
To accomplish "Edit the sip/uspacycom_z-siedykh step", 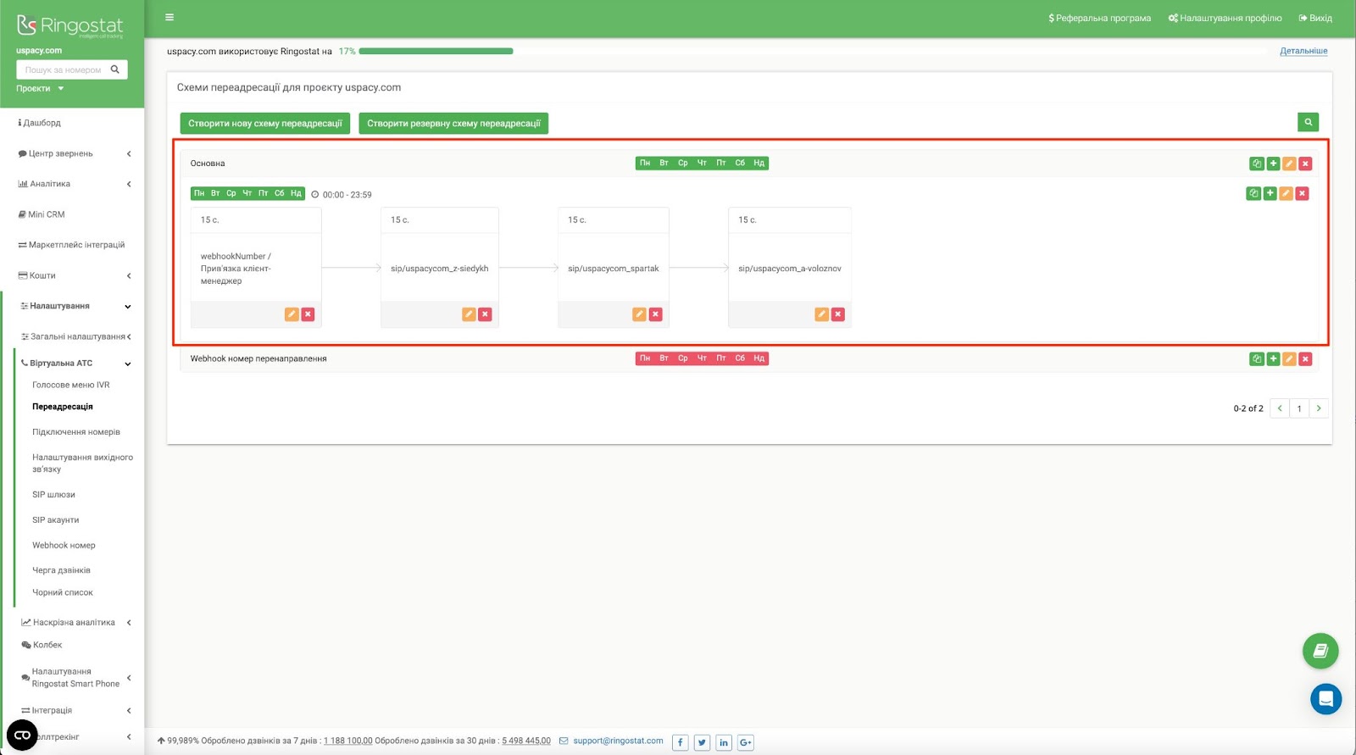I will click(469, 314).
